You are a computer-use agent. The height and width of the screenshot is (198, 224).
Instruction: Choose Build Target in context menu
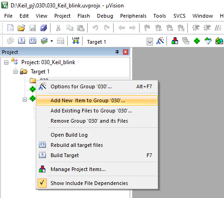click(97, 155)
